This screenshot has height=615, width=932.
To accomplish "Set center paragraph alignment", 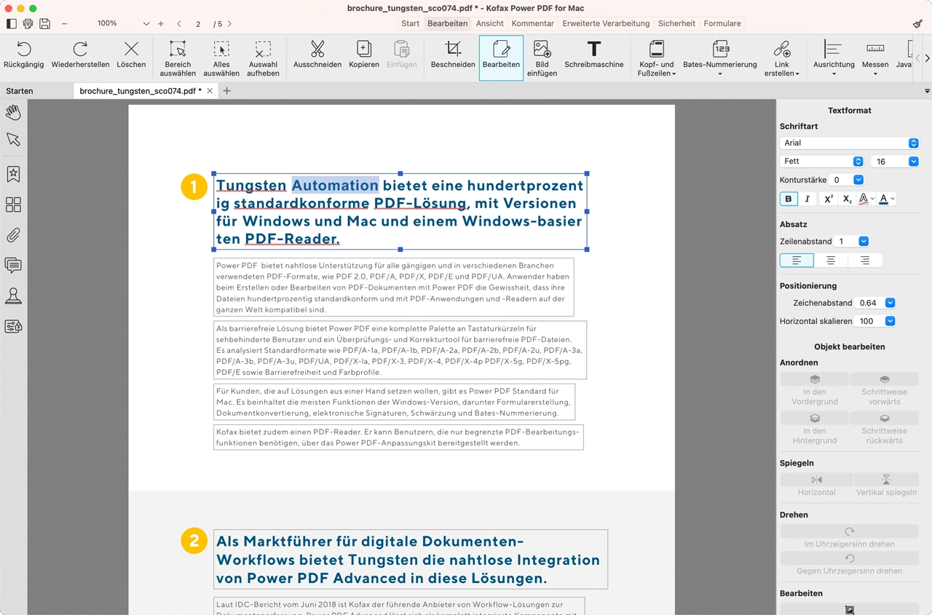I will [831, 260].
